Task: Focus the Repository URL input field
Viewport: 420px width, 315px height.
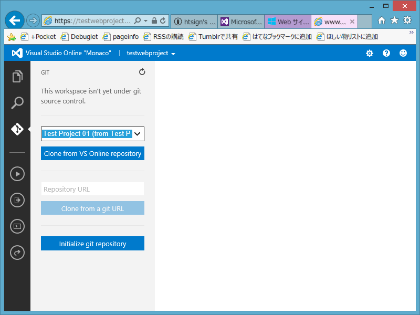Action: coord(93,189)
